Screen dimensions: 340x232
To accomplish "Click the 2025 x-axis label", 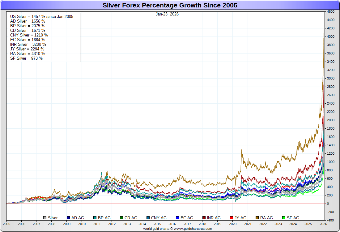I will 308,224.
